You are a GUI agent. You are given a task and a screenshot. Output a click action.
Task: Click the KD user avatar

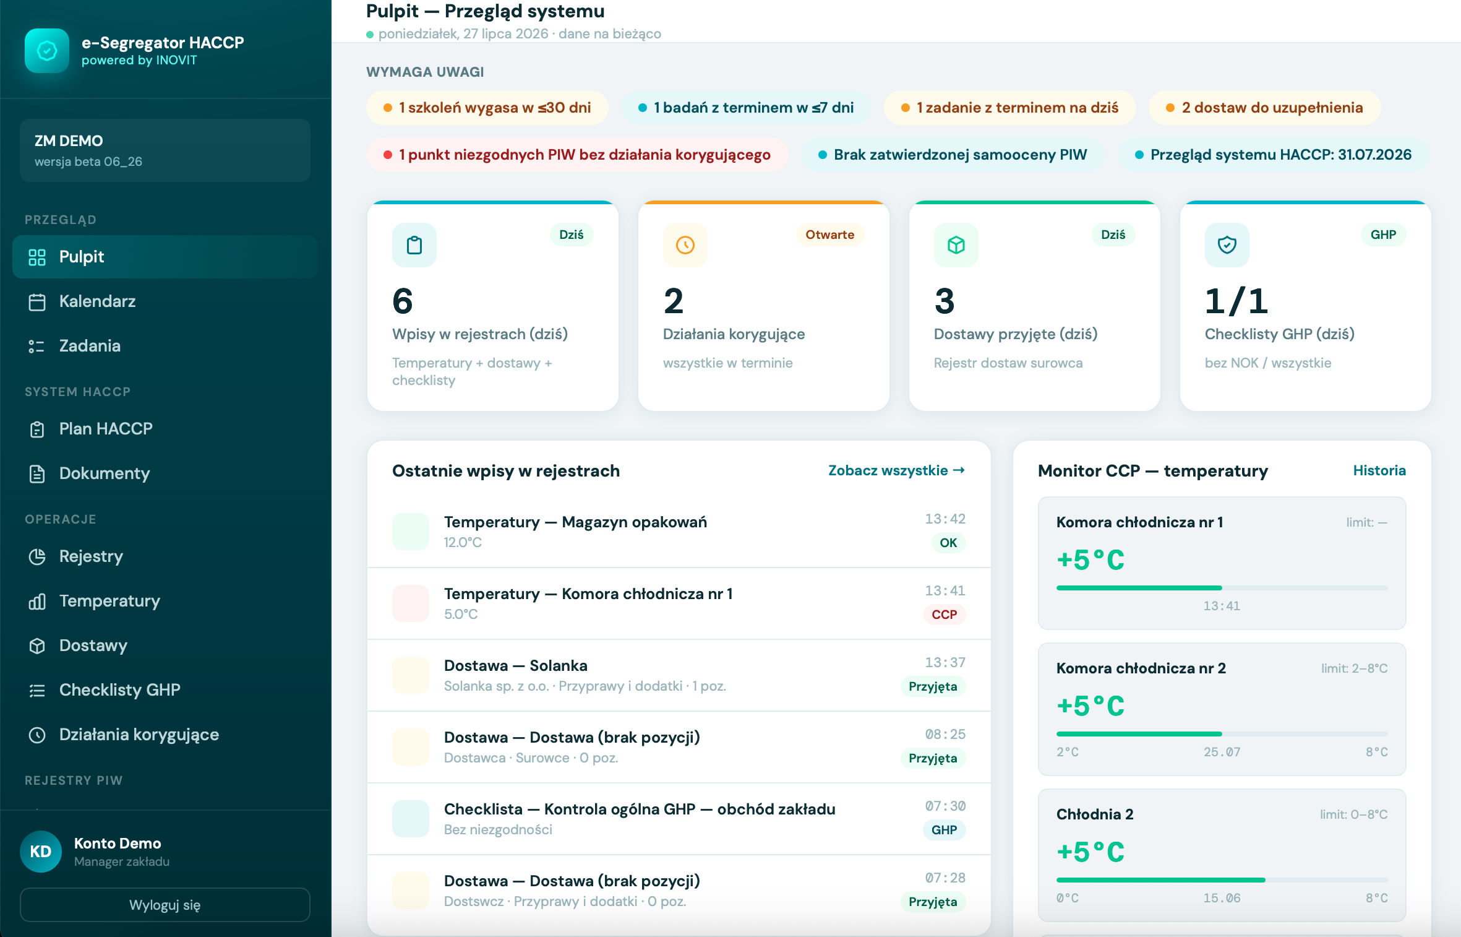pyautogui.click(x=41, y=852)
